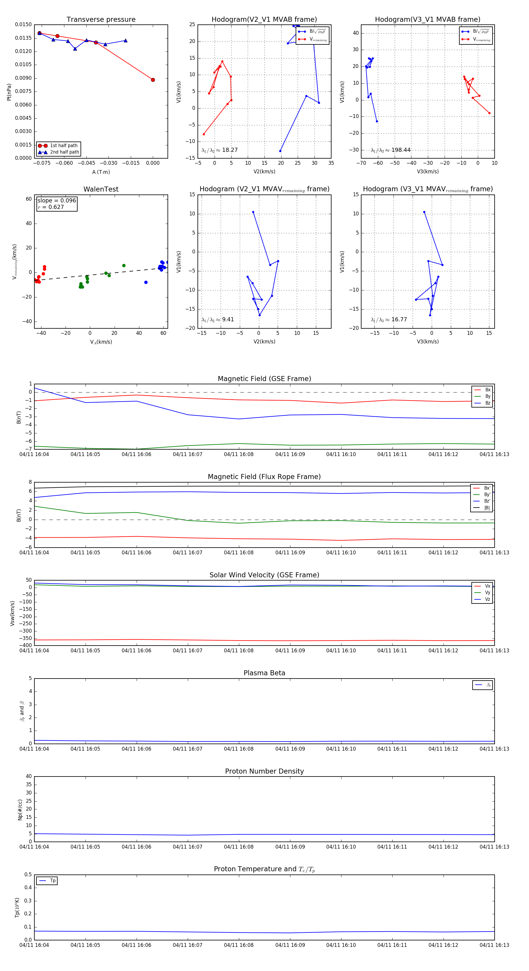Select the 'Proton Temperature and Te/Tp' title
The width and height of the screenshot is (529, 971).
tap(264, 869)
